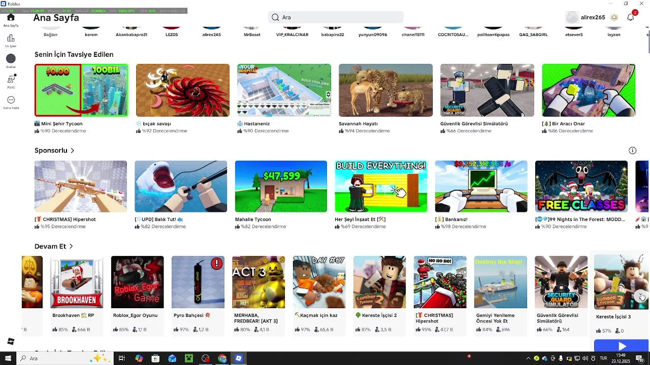The width and height of the screenshot is (650, 365).
Task: Open friend VIP_KRALCINAR's profile
Action: point(292,34)
